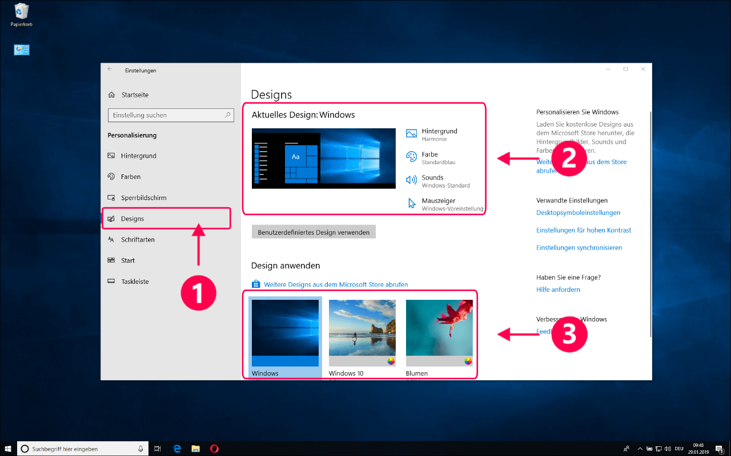Click the power/battery tray icon
Viewport: 731px width, 456px height.
tap(649, 449)
